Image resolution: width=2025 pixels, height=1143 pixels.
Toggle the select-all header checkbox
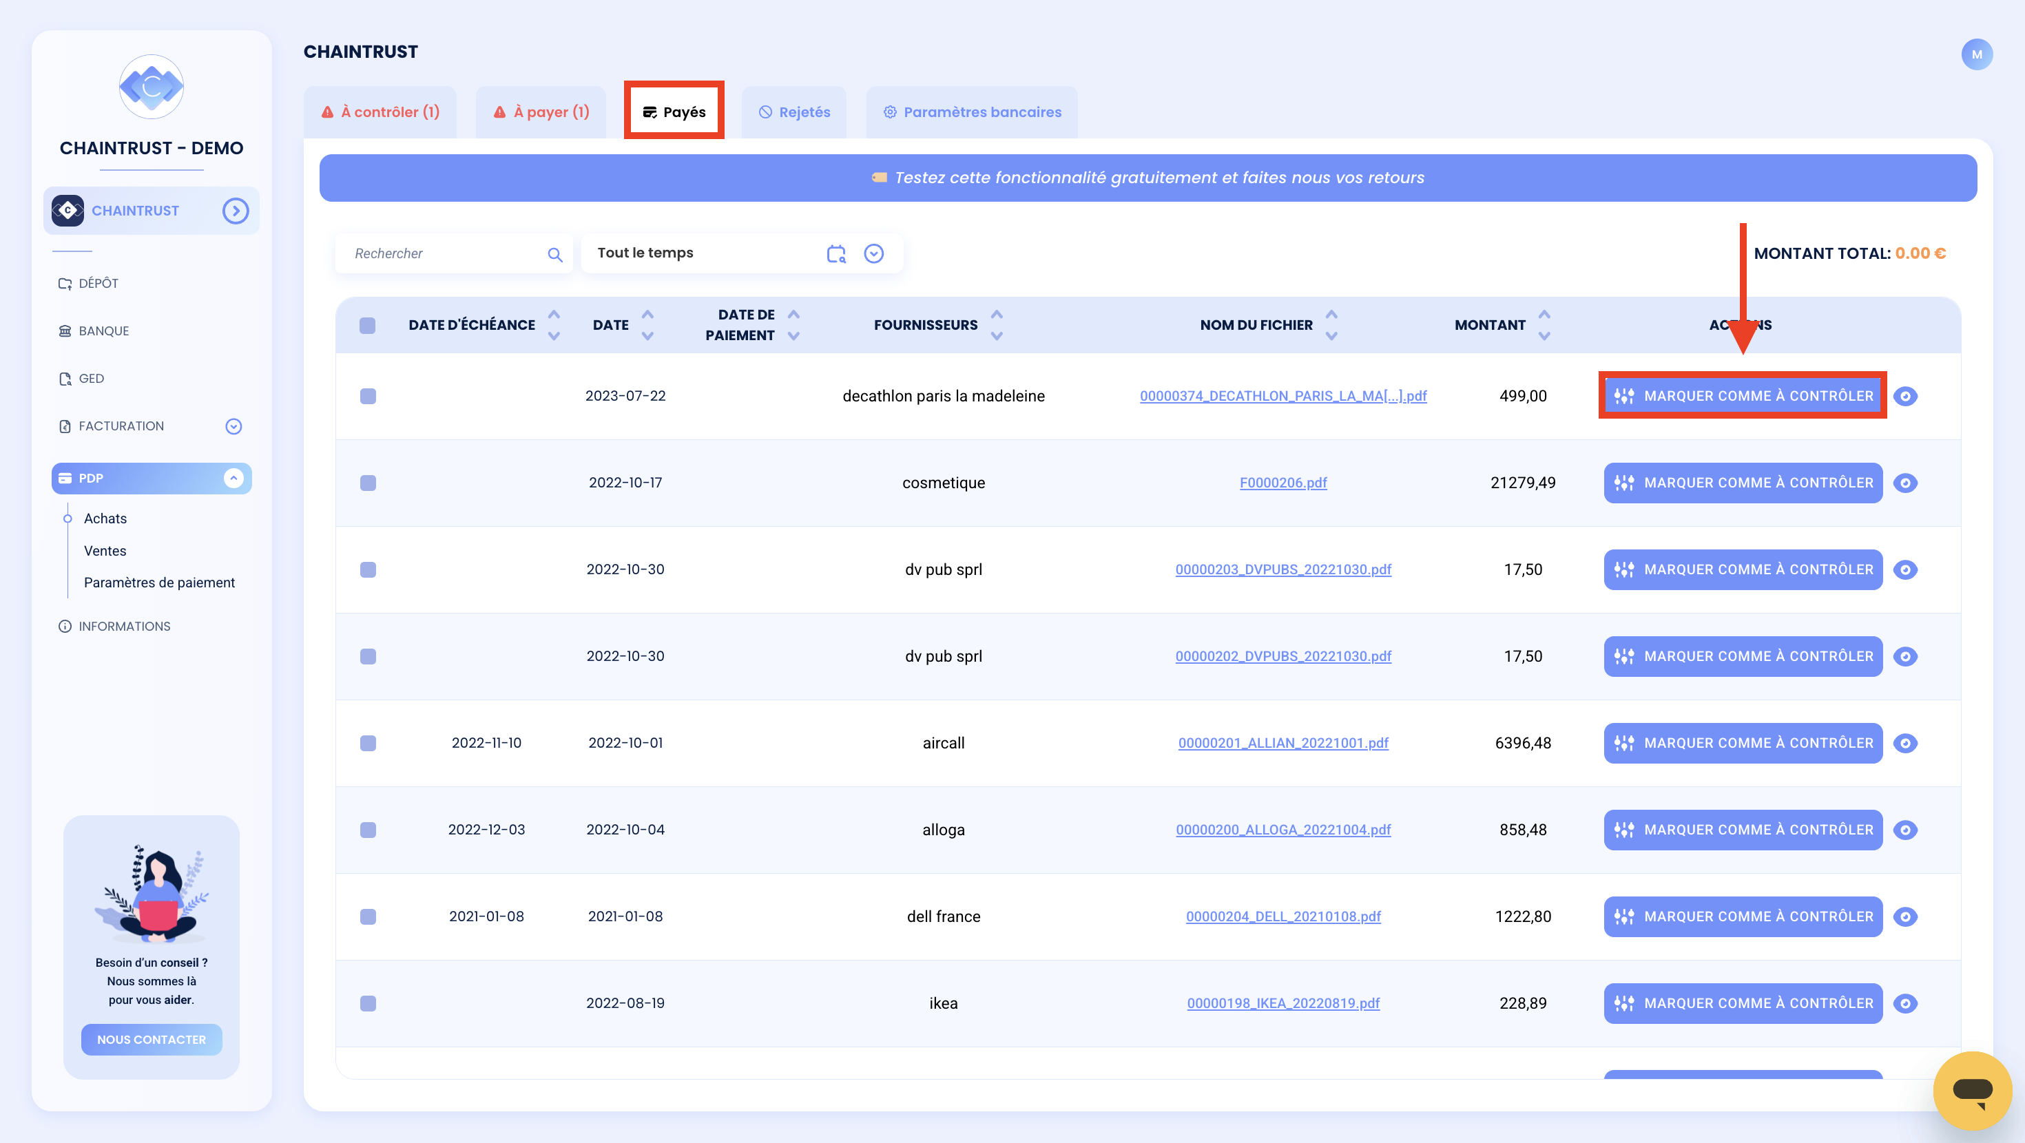point(367,326)
